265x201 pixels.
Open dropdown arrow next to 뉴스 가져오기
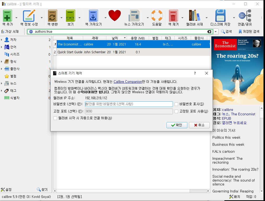[x=147, y=17]
